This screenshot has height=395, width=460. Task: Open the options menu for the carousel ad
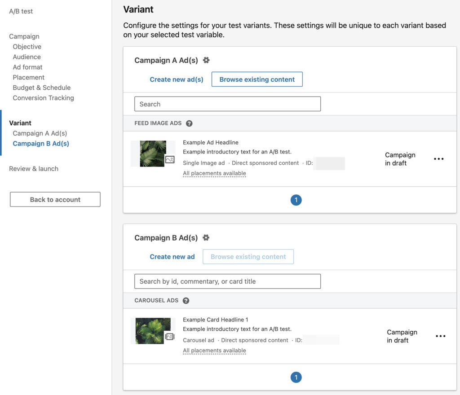tap(440, 336)
